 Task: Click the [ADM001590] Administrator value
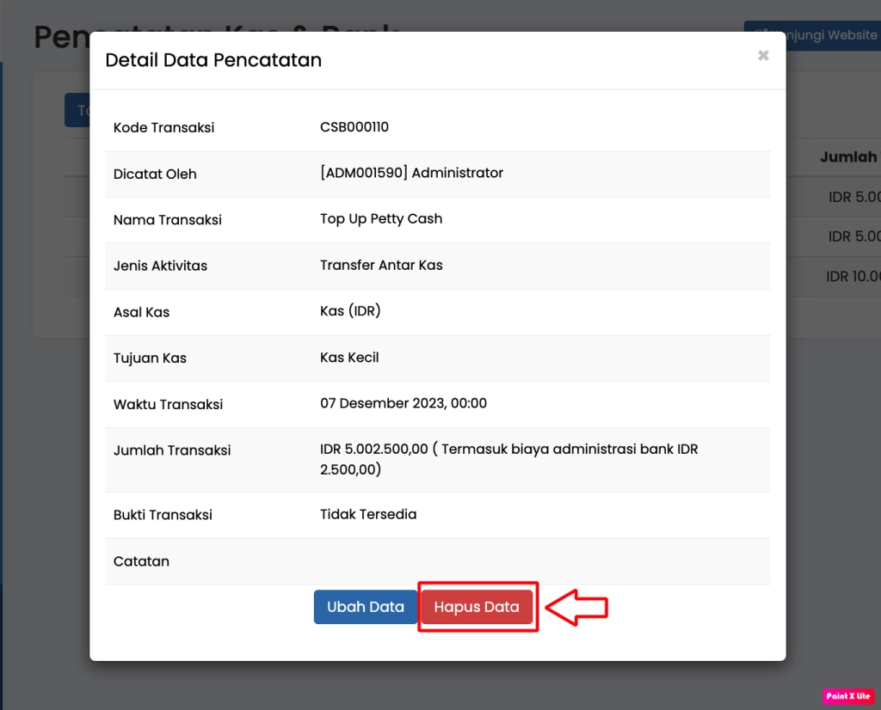[x=411, y=173]
